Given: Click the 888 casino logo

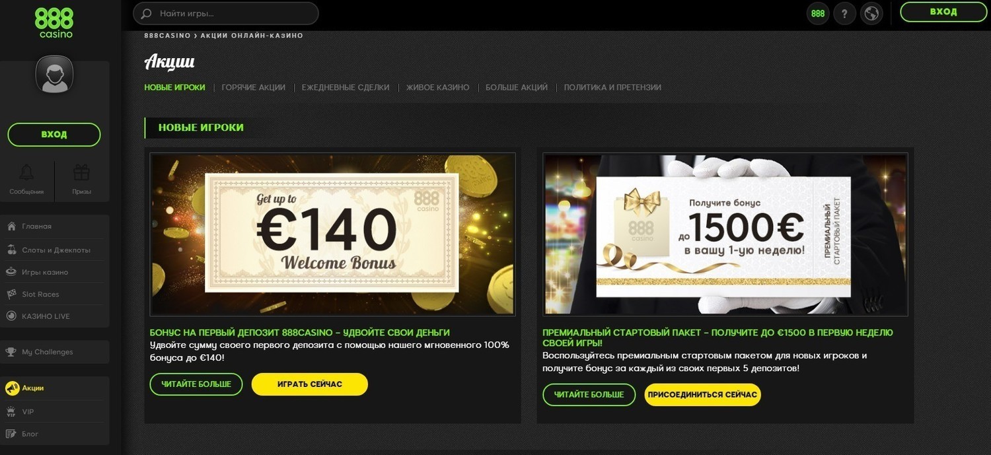Looking at the screenshot, I should click(54, 23).
